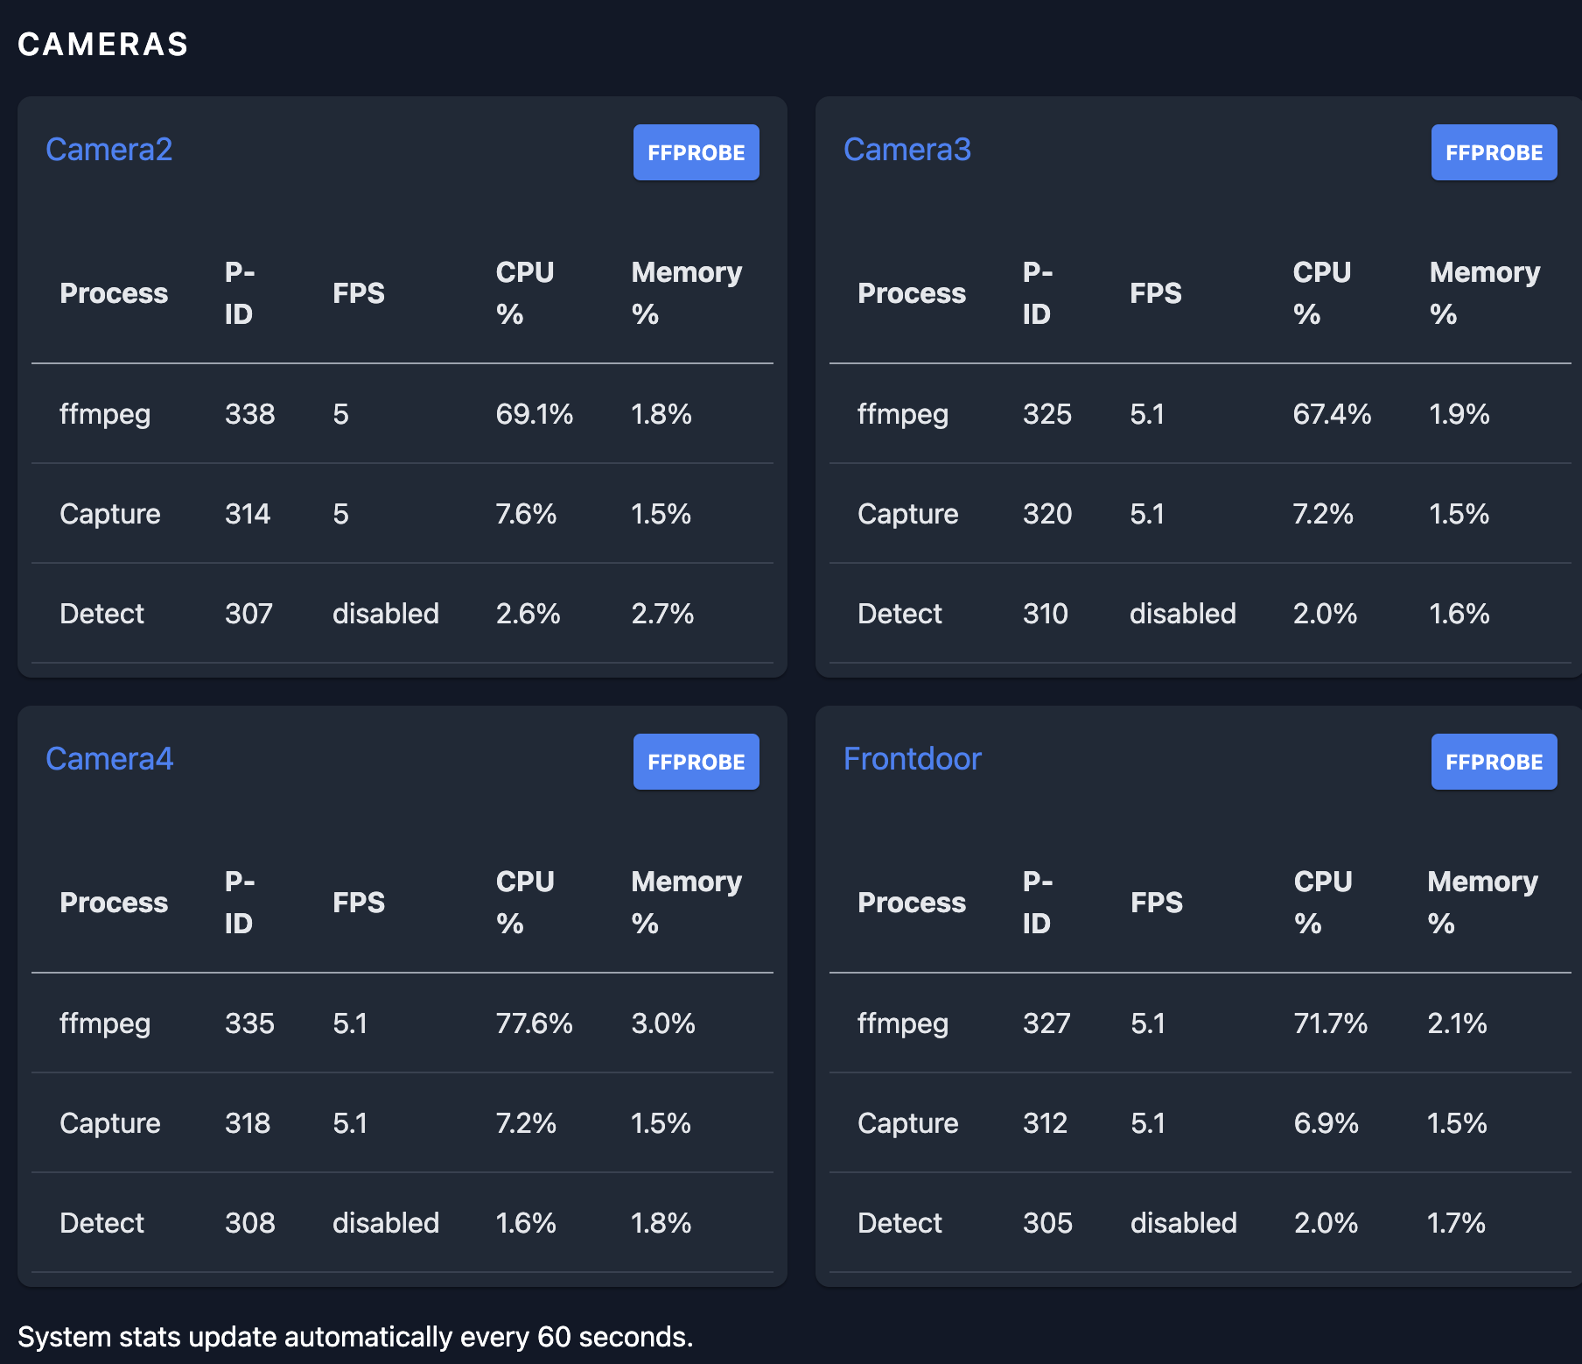Select Camera3 ffmpeg memory 1.9%
The width and height of the screenshot is (1582, 1364).
[1459, 414]
